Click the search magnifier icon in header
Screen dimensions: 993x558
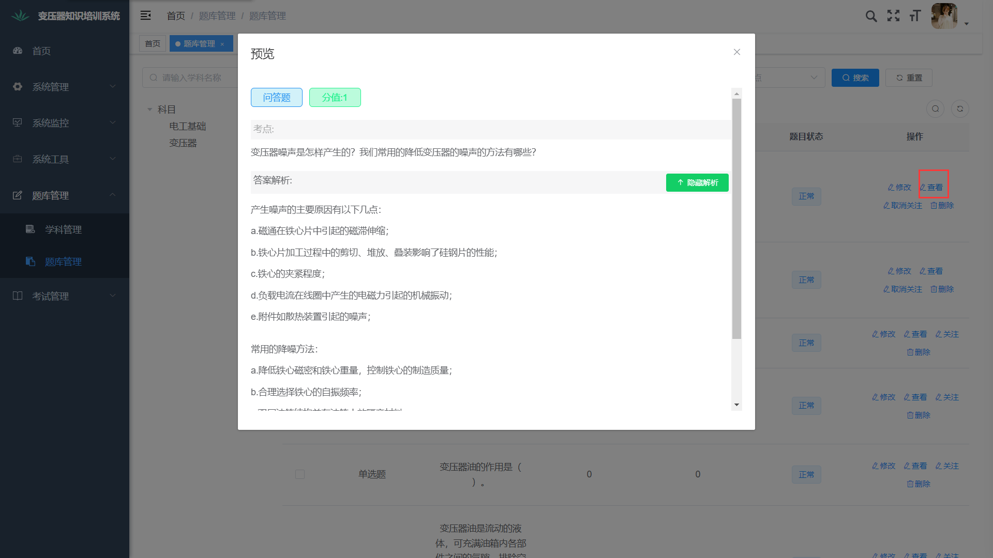pyautogui.click(x=871, y=16)
